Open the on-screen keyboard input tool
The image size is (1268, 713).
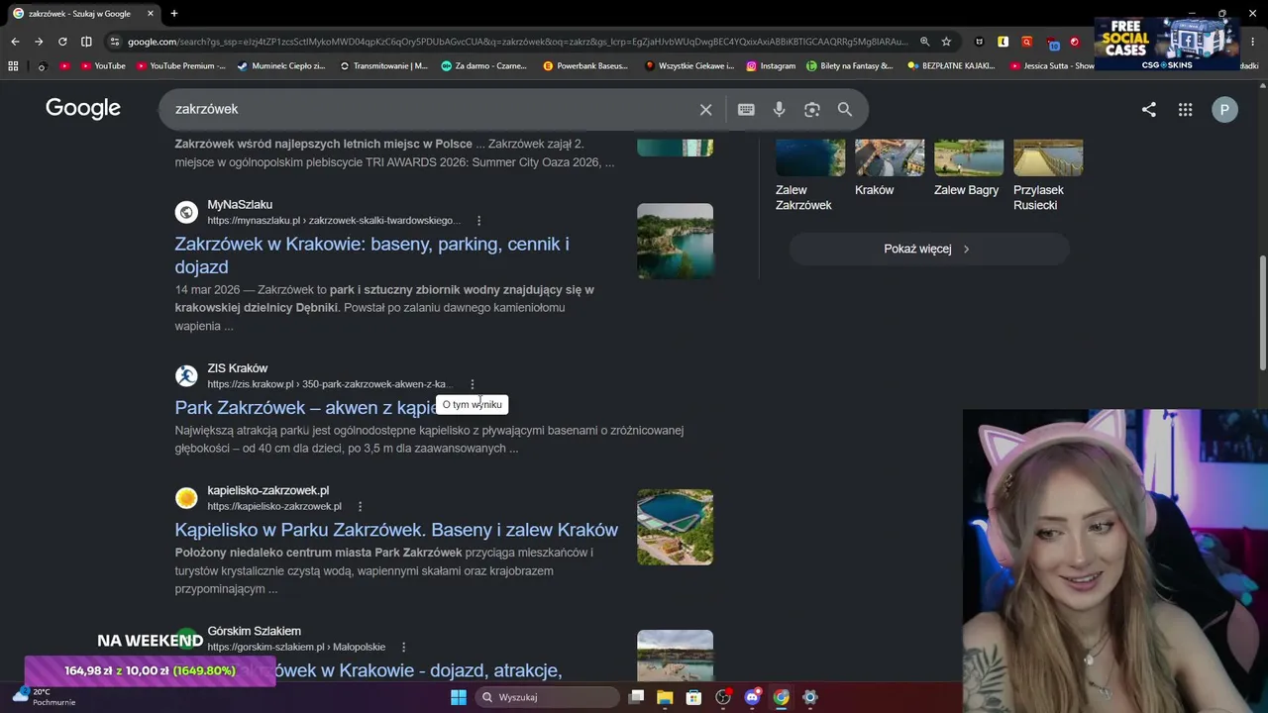746,109
